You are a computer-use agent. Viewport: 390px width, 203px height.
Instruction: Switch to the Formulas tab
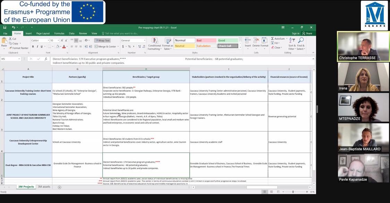[59, 33]
